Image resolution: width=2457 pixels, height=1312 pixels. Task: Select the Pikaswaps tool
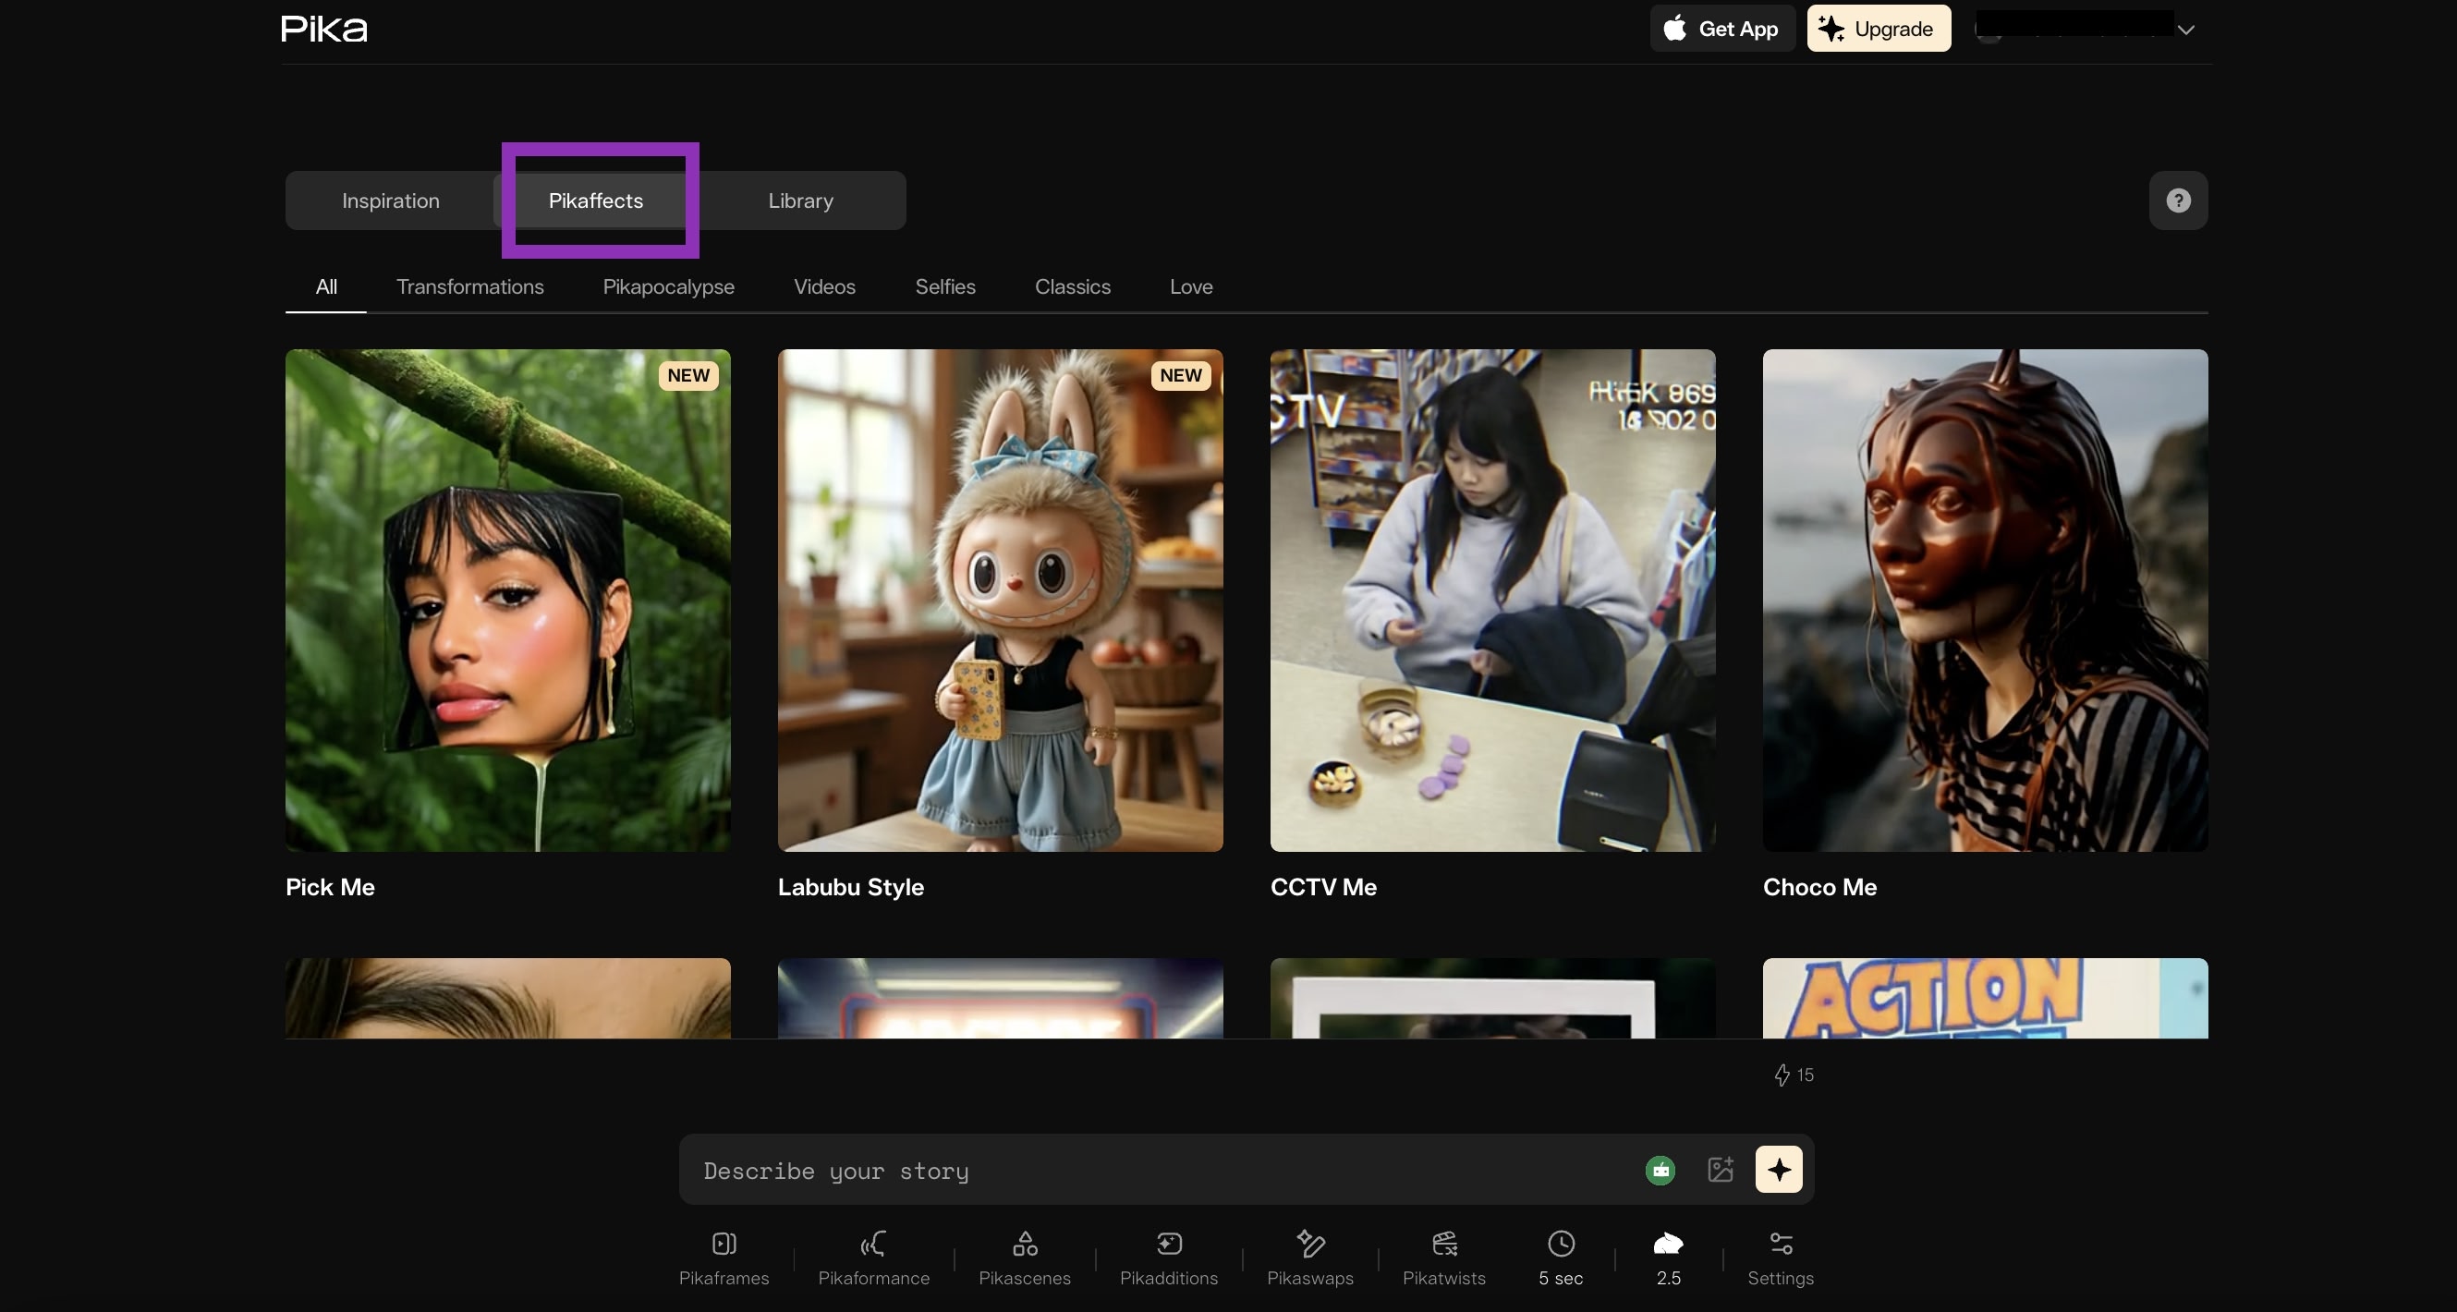(x=1309, y=1258)
